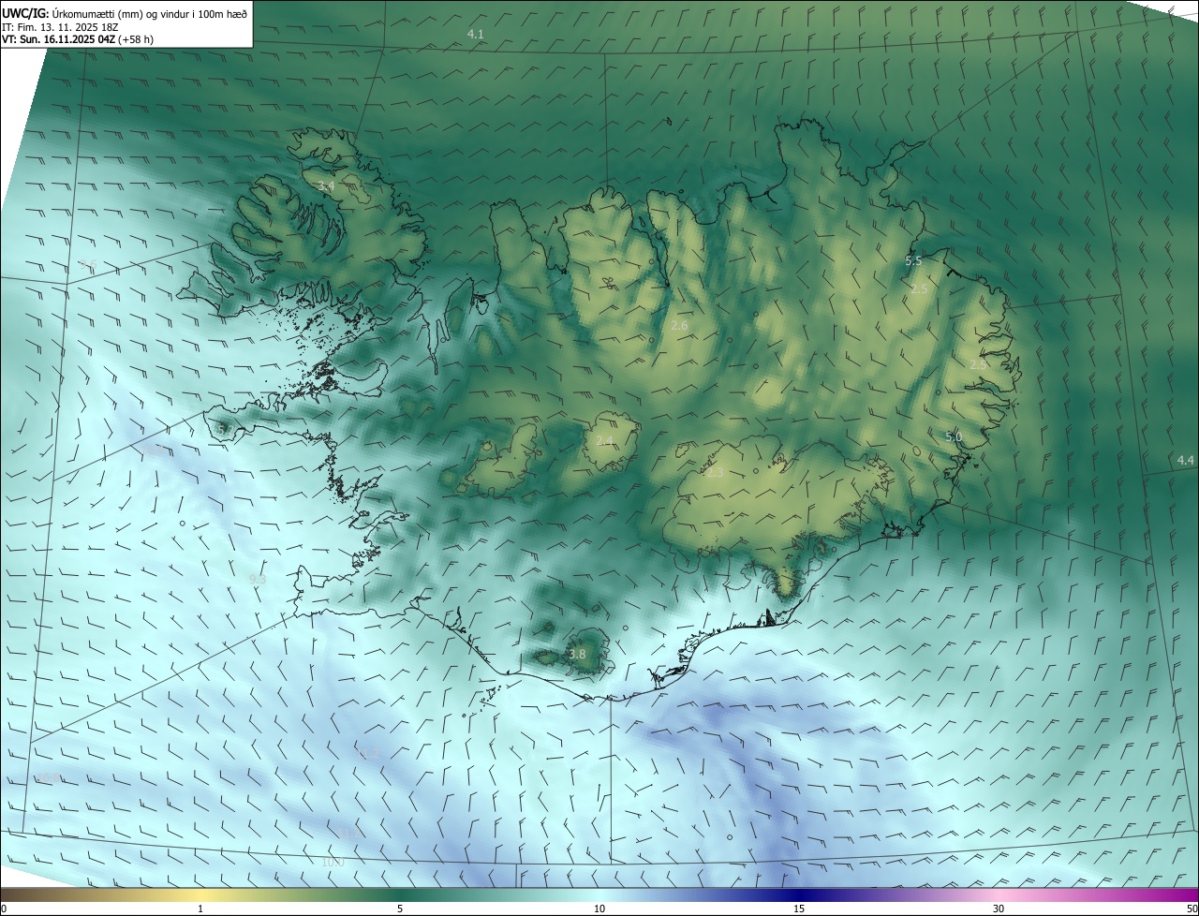Click the valid time line "VT: Sun. 16.11.2025 04Z (+58 h)"
This screenshot has height=916, width=1199.
(x=78, y=39)
